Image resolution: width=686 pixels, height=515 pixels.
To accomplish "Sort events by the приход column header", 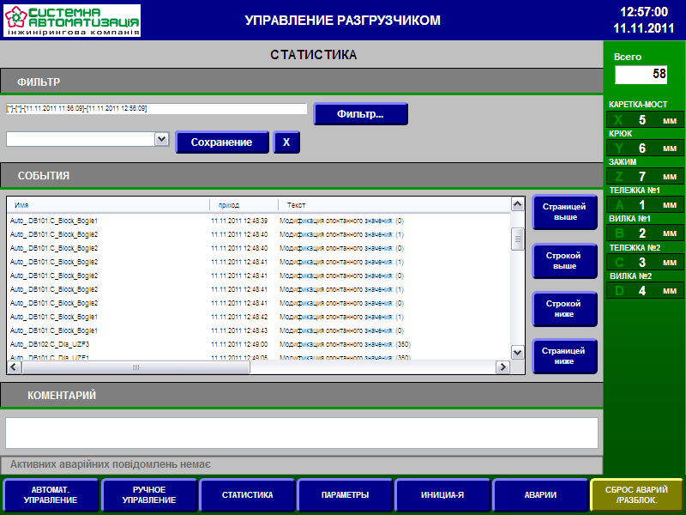I will tap(244, 205).
